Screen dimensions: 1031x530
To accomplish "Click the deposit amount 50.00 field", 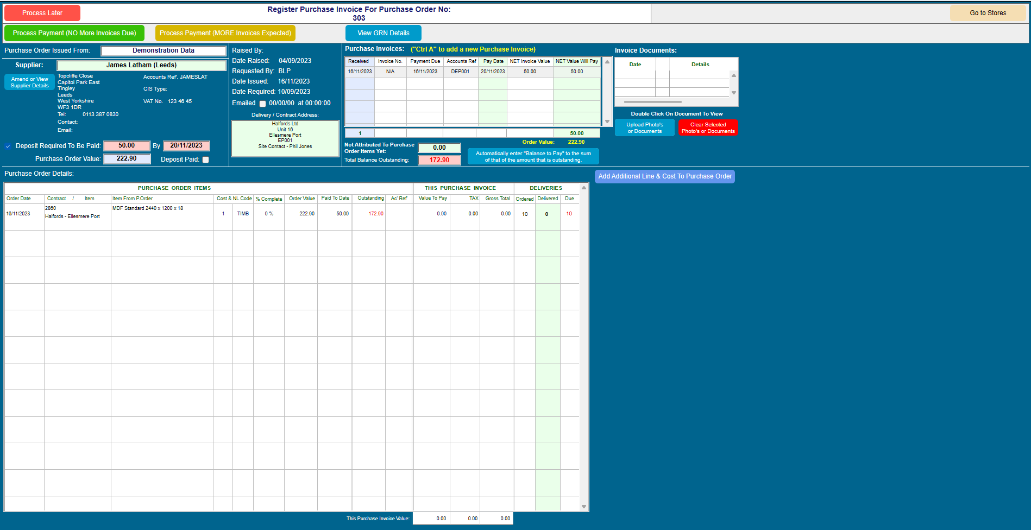I will click(127, 146).
